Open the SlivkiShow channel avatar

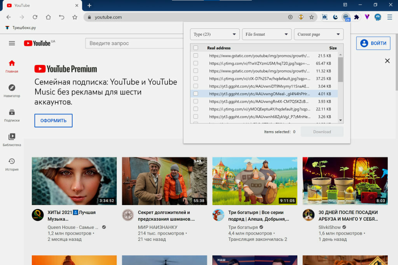[x=308, y=215]
